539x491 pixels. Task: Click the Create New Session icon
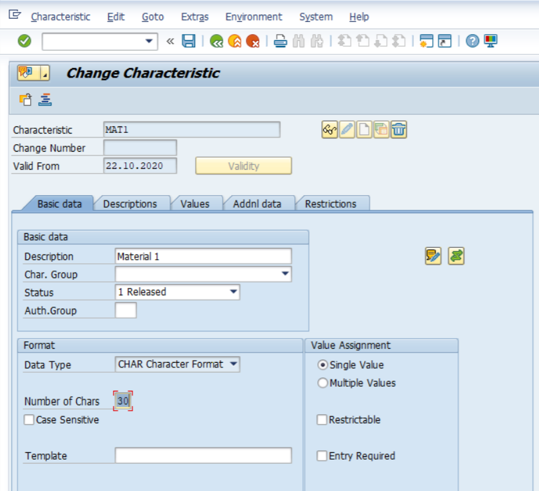(426, 41)
